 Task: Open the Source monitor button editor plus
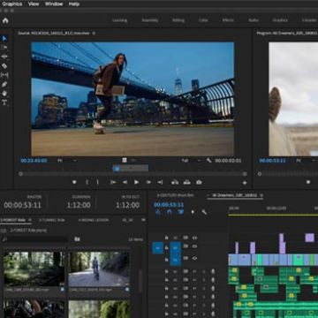pos(245,183)
